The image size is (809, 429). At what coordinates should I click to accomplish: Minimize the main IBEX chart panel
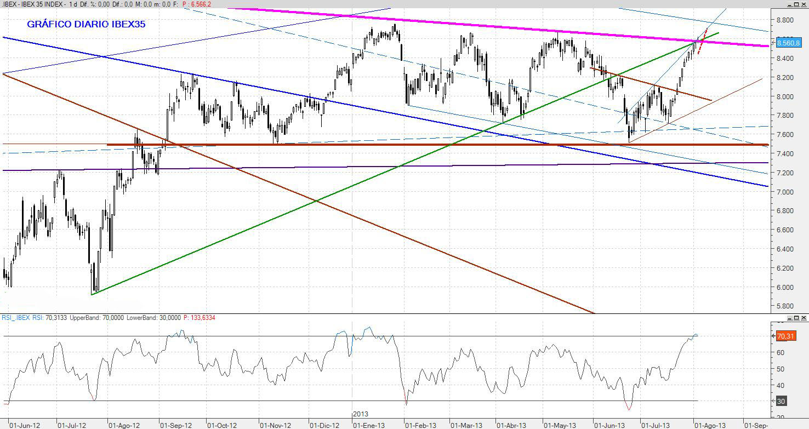[789, 4]
